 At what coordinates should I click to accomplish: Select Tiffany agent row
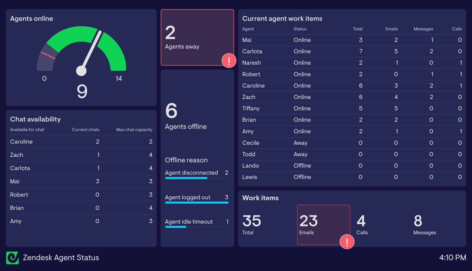352,108
